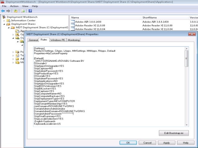Viewport: 198px width, 148px height.
Task: Click the rules scrollbar thumb
Action: 187,58
